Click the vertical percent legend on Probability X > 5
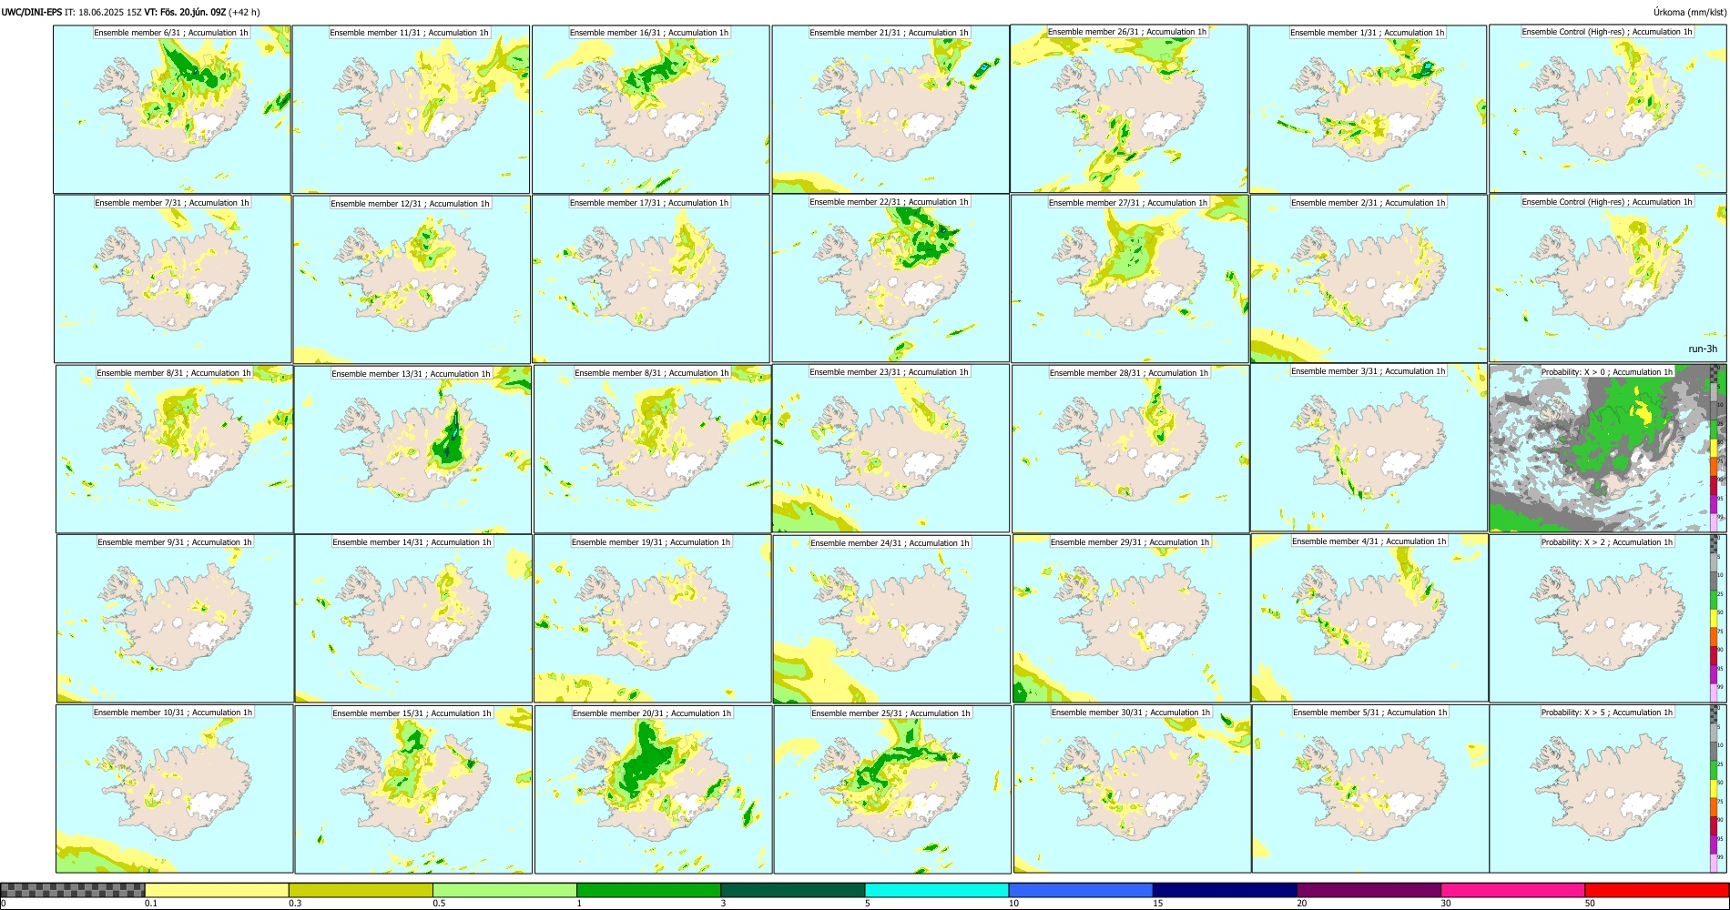This screenshot has height=910, width=1730. pos(1715,789)
